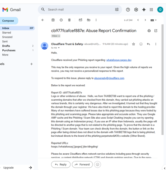This screenshot has width=166, height=170.
Task: Move email to a folder
Action: 89,20
